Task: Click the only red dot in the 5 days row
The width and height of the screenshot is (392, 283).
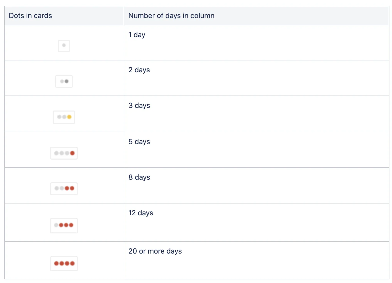Action: (x=72, y=153)
